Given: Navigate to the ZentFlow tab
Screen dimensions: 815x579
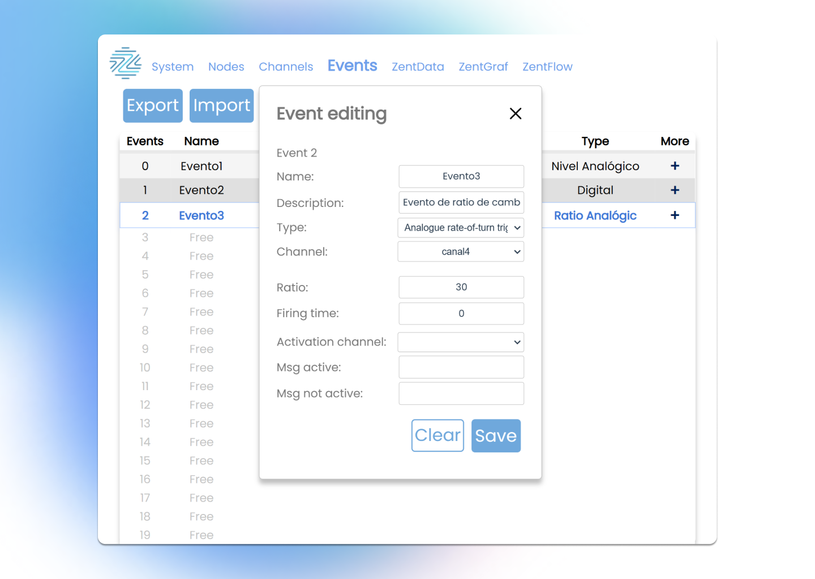Looking at the screenshot, I should 547,67.
